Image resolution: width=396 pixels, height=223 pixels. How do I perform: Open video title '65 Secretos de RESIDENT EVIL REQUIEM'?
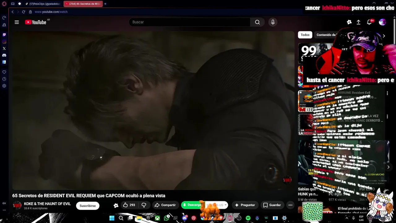89,195
